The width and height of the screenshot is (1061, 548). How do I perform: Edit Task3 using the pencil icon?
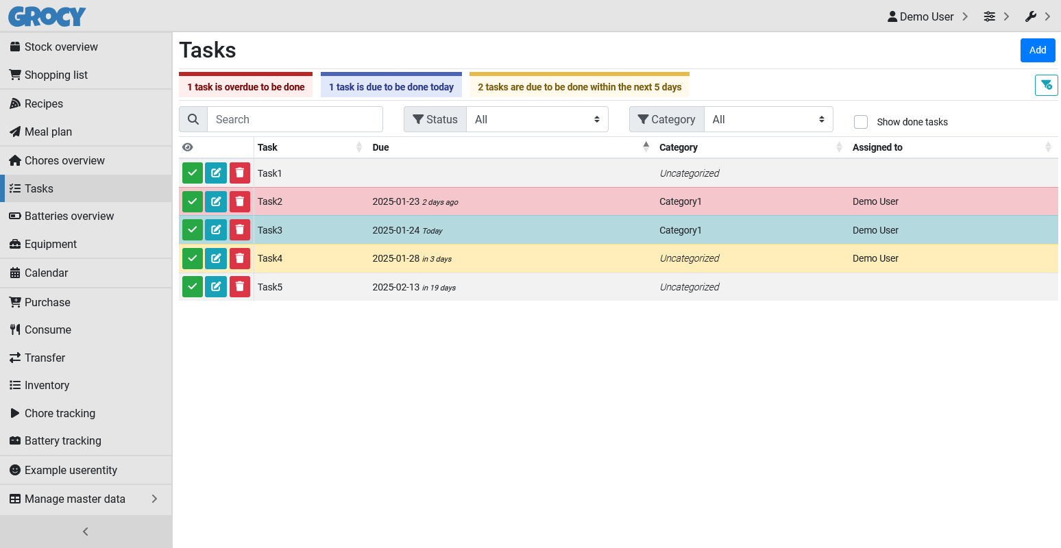216,230
